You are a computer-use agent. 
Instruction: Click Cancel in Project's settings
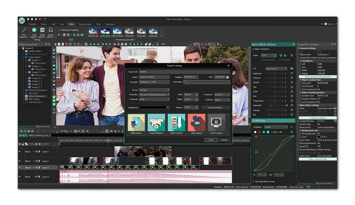point(224,140)
